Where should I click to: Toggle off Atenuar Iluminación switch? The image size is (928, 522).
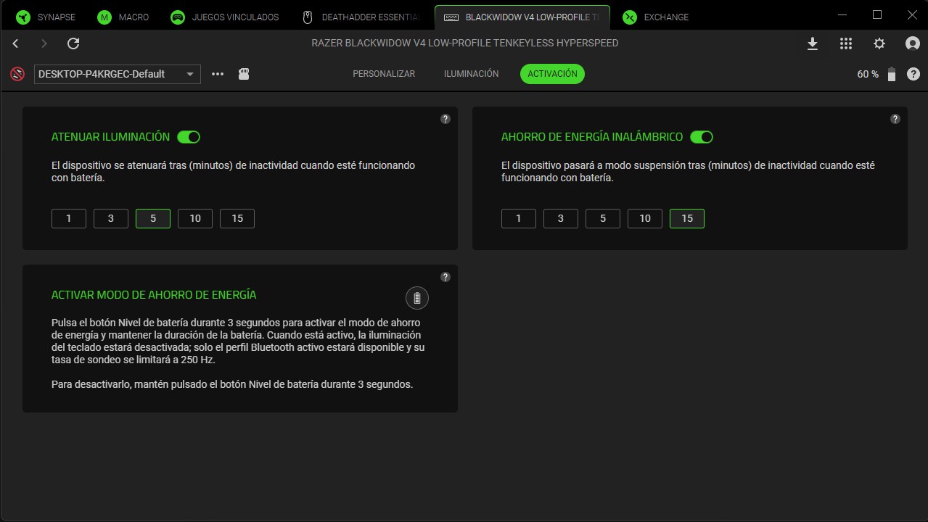[189, 137]
